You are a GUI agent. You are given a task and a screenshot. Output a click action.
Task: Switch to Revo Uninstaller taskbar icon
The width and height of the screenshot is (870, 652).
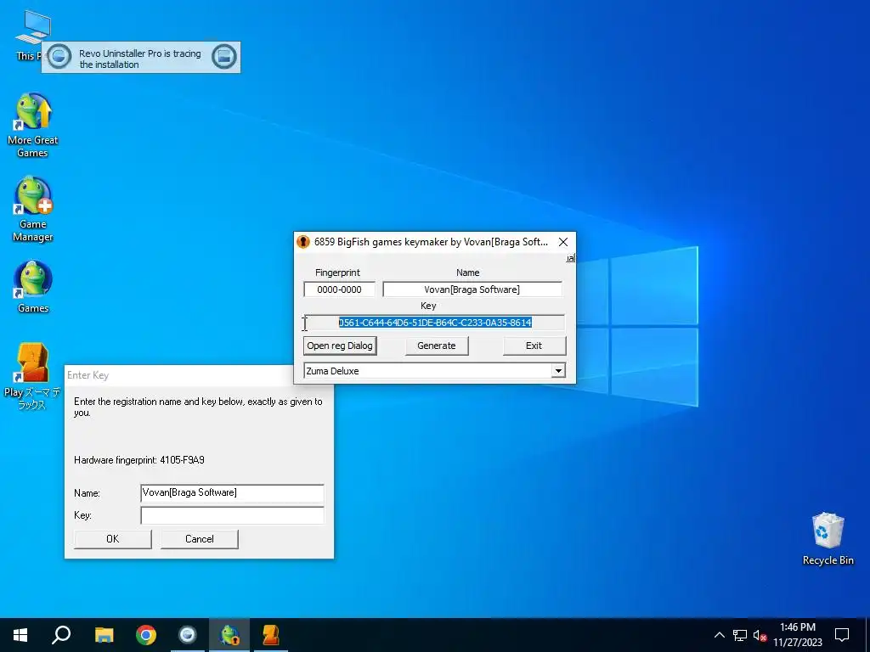[188, 635]
